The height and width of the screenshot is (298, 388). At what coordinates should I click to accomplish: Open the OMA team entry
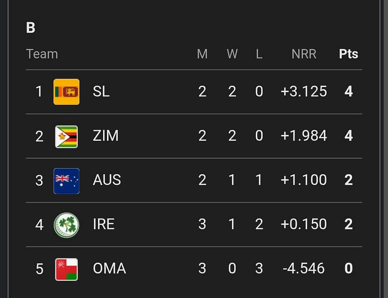coord(109,269)
